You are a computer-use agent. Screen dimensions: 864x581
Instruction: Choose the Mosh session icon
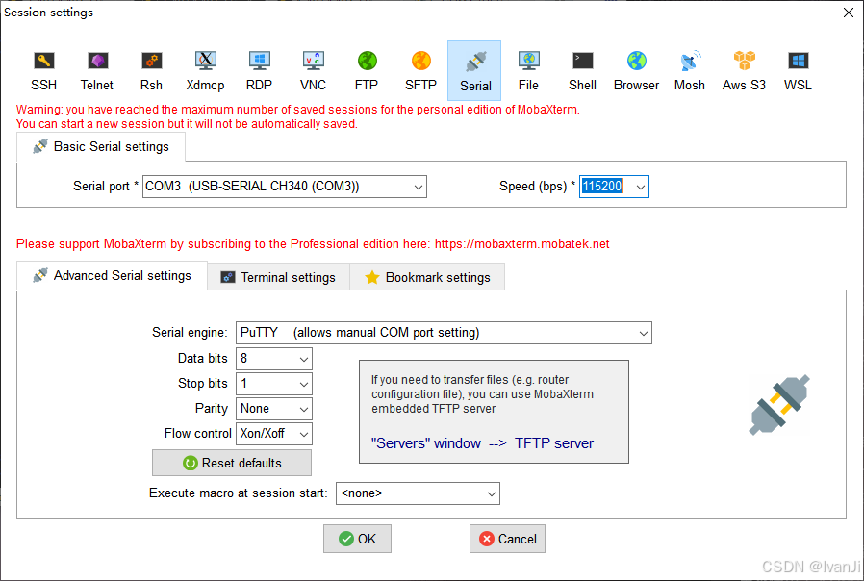click(690, 71)
